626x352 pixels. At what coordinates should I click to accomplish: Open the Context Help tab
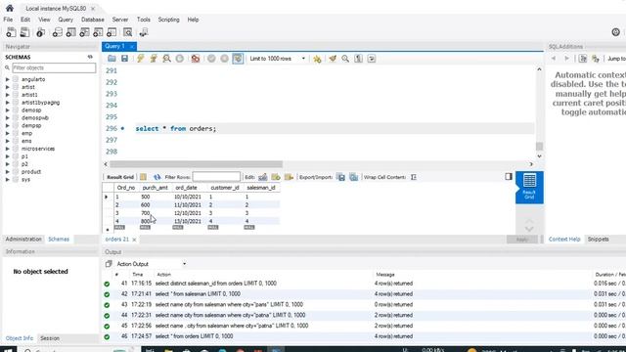pyautogui.click(x=564, y=239)
